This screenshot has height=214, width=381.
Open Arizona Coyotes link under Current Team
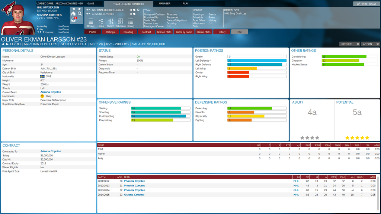click(x=51, y=92)
